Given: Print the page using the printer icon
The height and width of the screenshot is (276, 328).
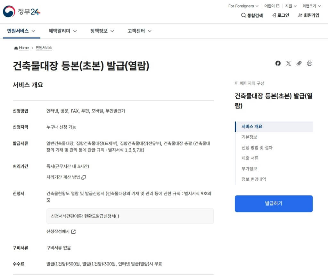Looking at the screenshot, I should [x=309, y=63].
